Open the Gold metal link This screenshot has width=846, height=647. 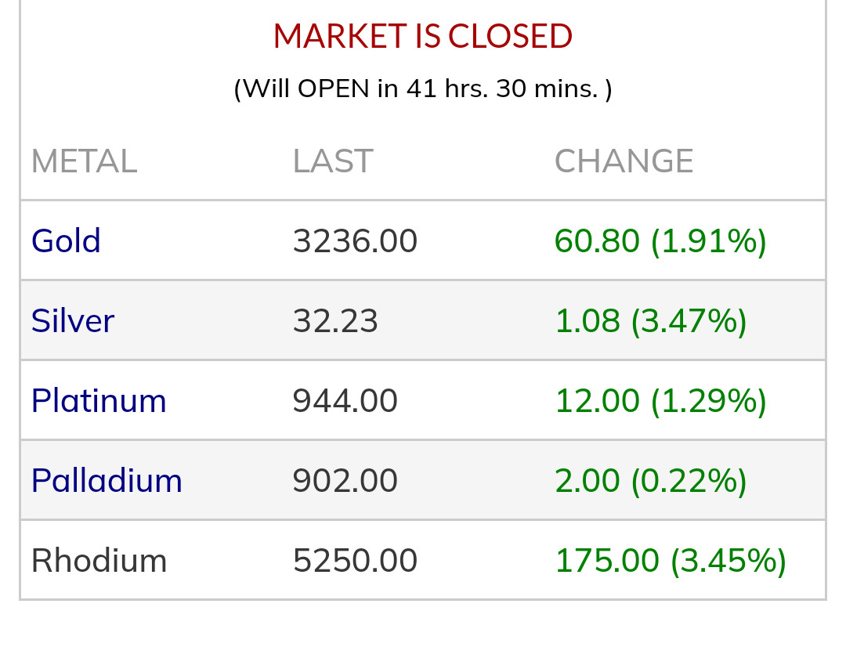click(x=66, y=241)
